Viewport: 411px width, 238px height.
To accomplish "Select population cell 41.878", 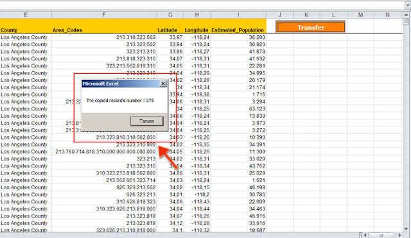I will [238, 51].
